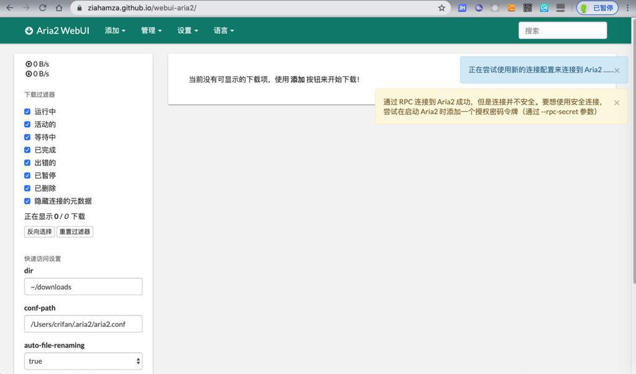636x374 pixels.
Task: Dismiss the blue connecting notification
Action: [617, 71]
